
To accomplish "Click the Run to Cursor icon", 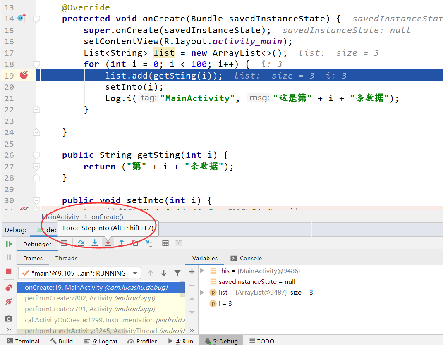I will pyautogui.click(x=149, y=243).
